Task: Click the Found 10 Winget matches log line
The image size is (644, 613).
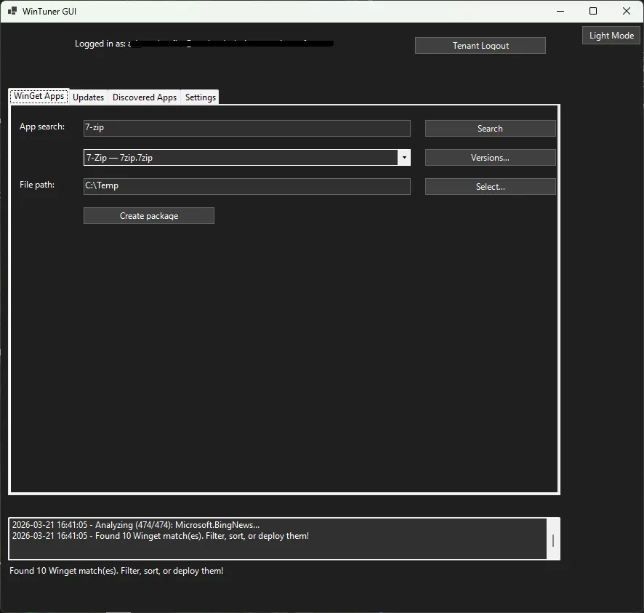Action: pos(161,536)
